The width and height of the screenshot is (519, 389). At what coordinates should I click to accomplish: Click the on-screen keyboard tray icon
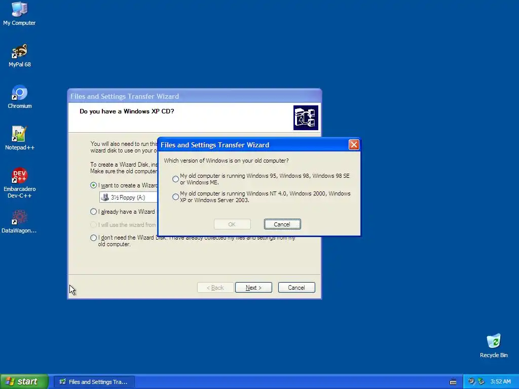point(453,382)
